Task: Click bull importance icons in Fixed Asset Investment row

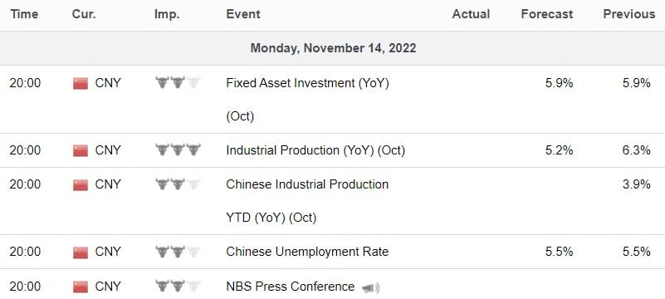Action: tap(178, 82)
